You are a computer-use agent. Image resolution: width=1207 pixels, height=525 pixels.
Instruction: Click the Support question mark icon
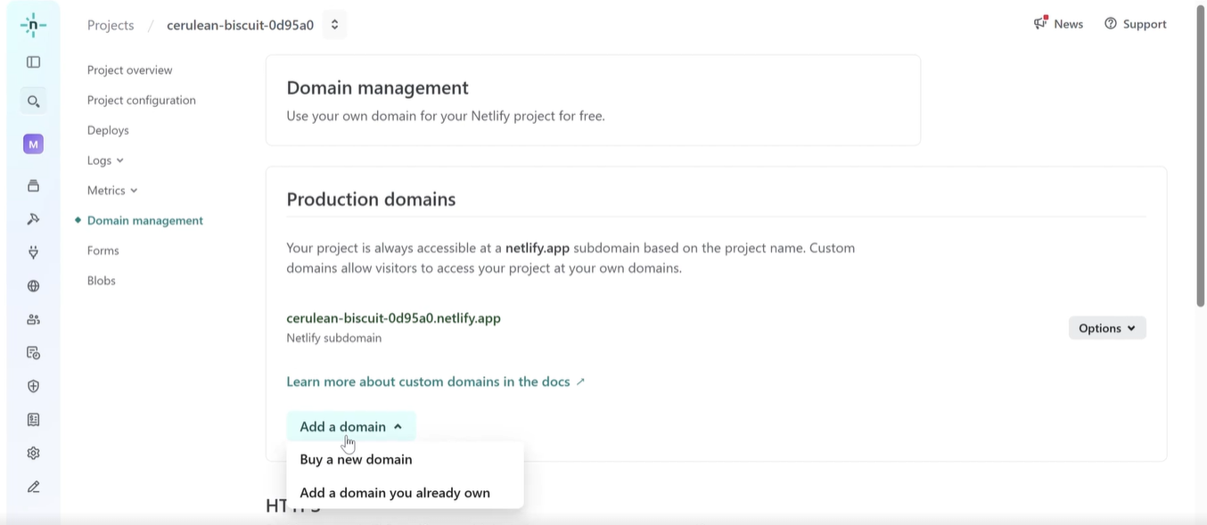[x=1110, y=23]
